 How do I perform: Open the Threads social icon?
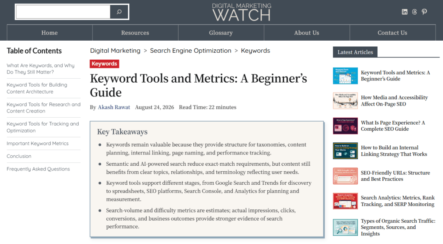pos(414,12)
